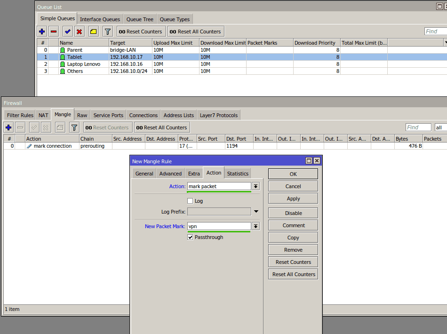
Task: Select the mark connection mangle rule row
Action: pos(225,146)
